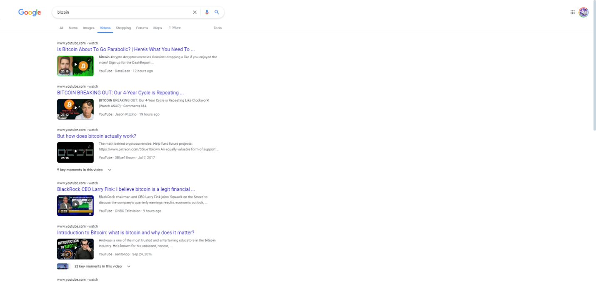Open the More search categories menu
The height and width of the screenshot is (282, 596).
(x=175, y=27)
